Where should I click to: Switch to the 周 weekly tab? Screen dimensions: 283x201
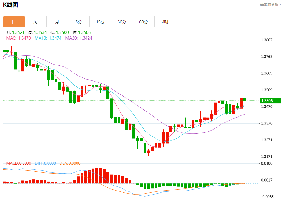pos(35,22)
